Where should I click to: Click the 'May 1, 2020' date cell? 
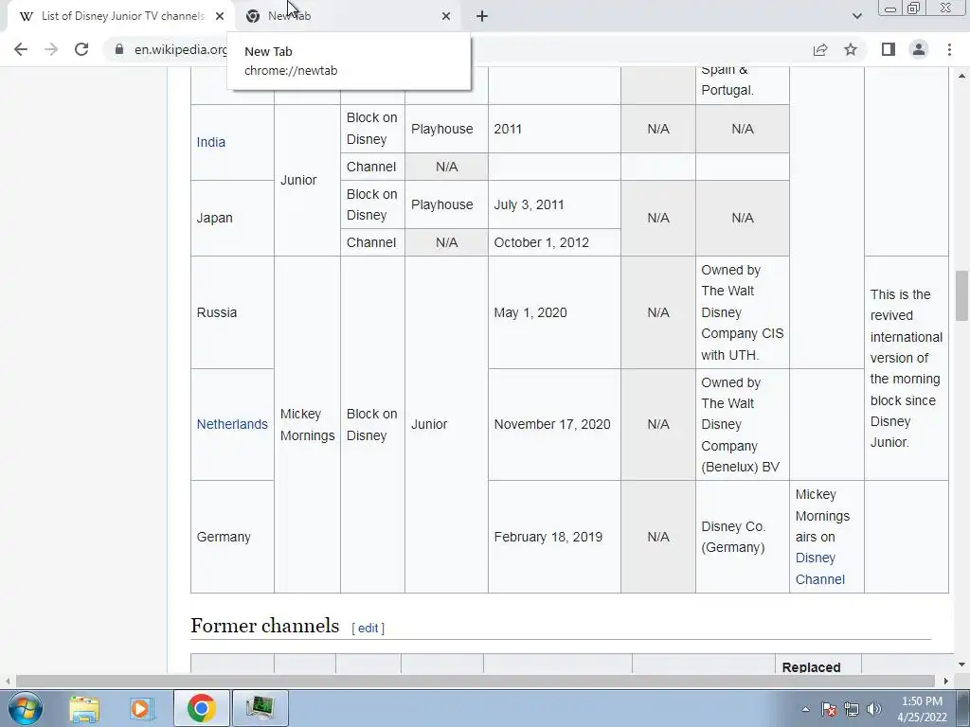coord(554,312)
